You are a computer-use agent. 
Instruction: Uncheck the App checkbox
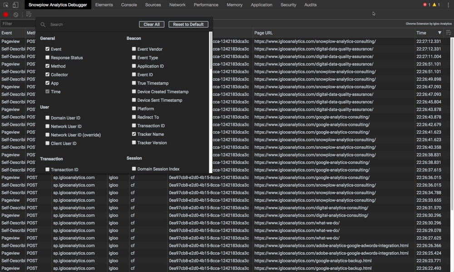point(48,83)
